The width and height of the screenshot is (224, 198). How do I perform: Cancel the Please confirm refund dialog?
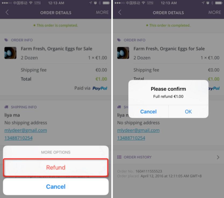pos(148,112)
